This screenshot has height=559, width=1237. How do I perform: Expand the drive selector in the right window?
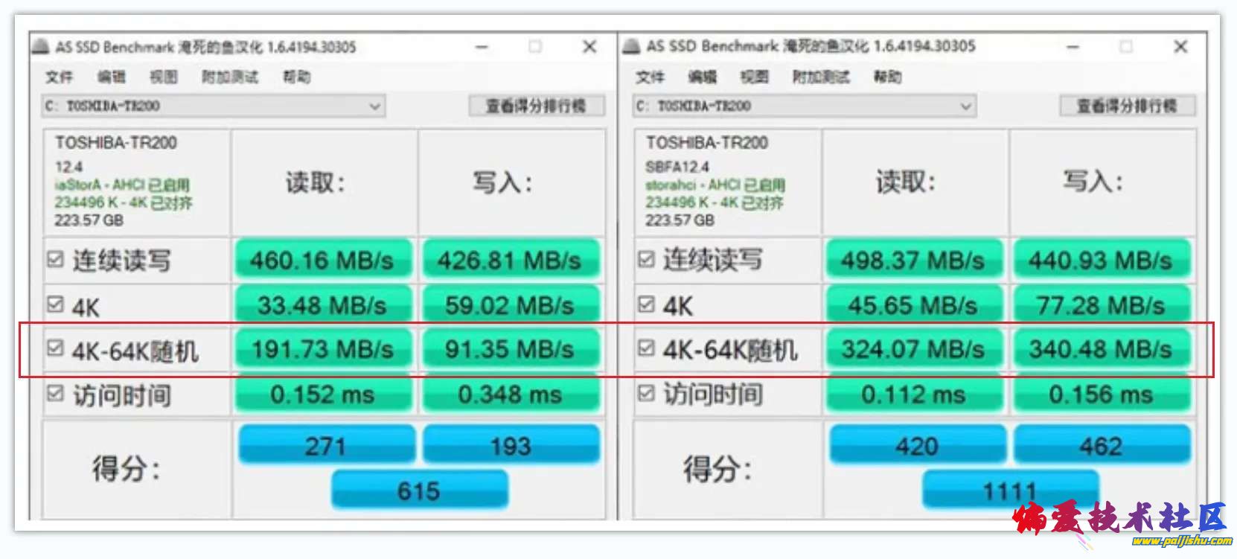pos(965,106)
